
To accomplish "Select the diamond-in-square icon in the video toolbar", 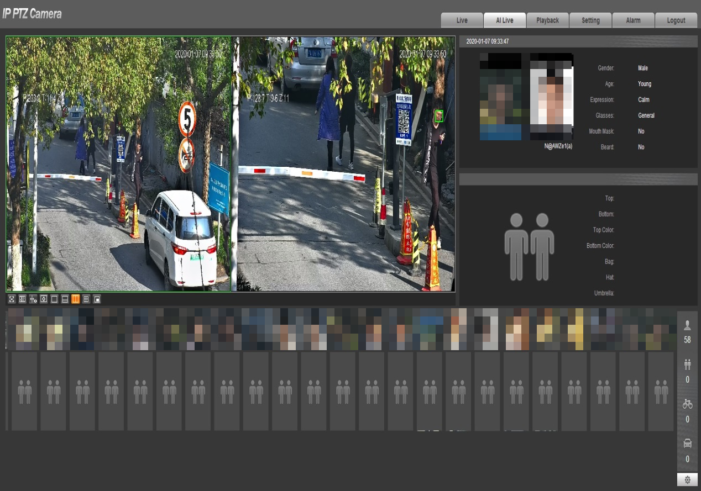I will 44,299.
